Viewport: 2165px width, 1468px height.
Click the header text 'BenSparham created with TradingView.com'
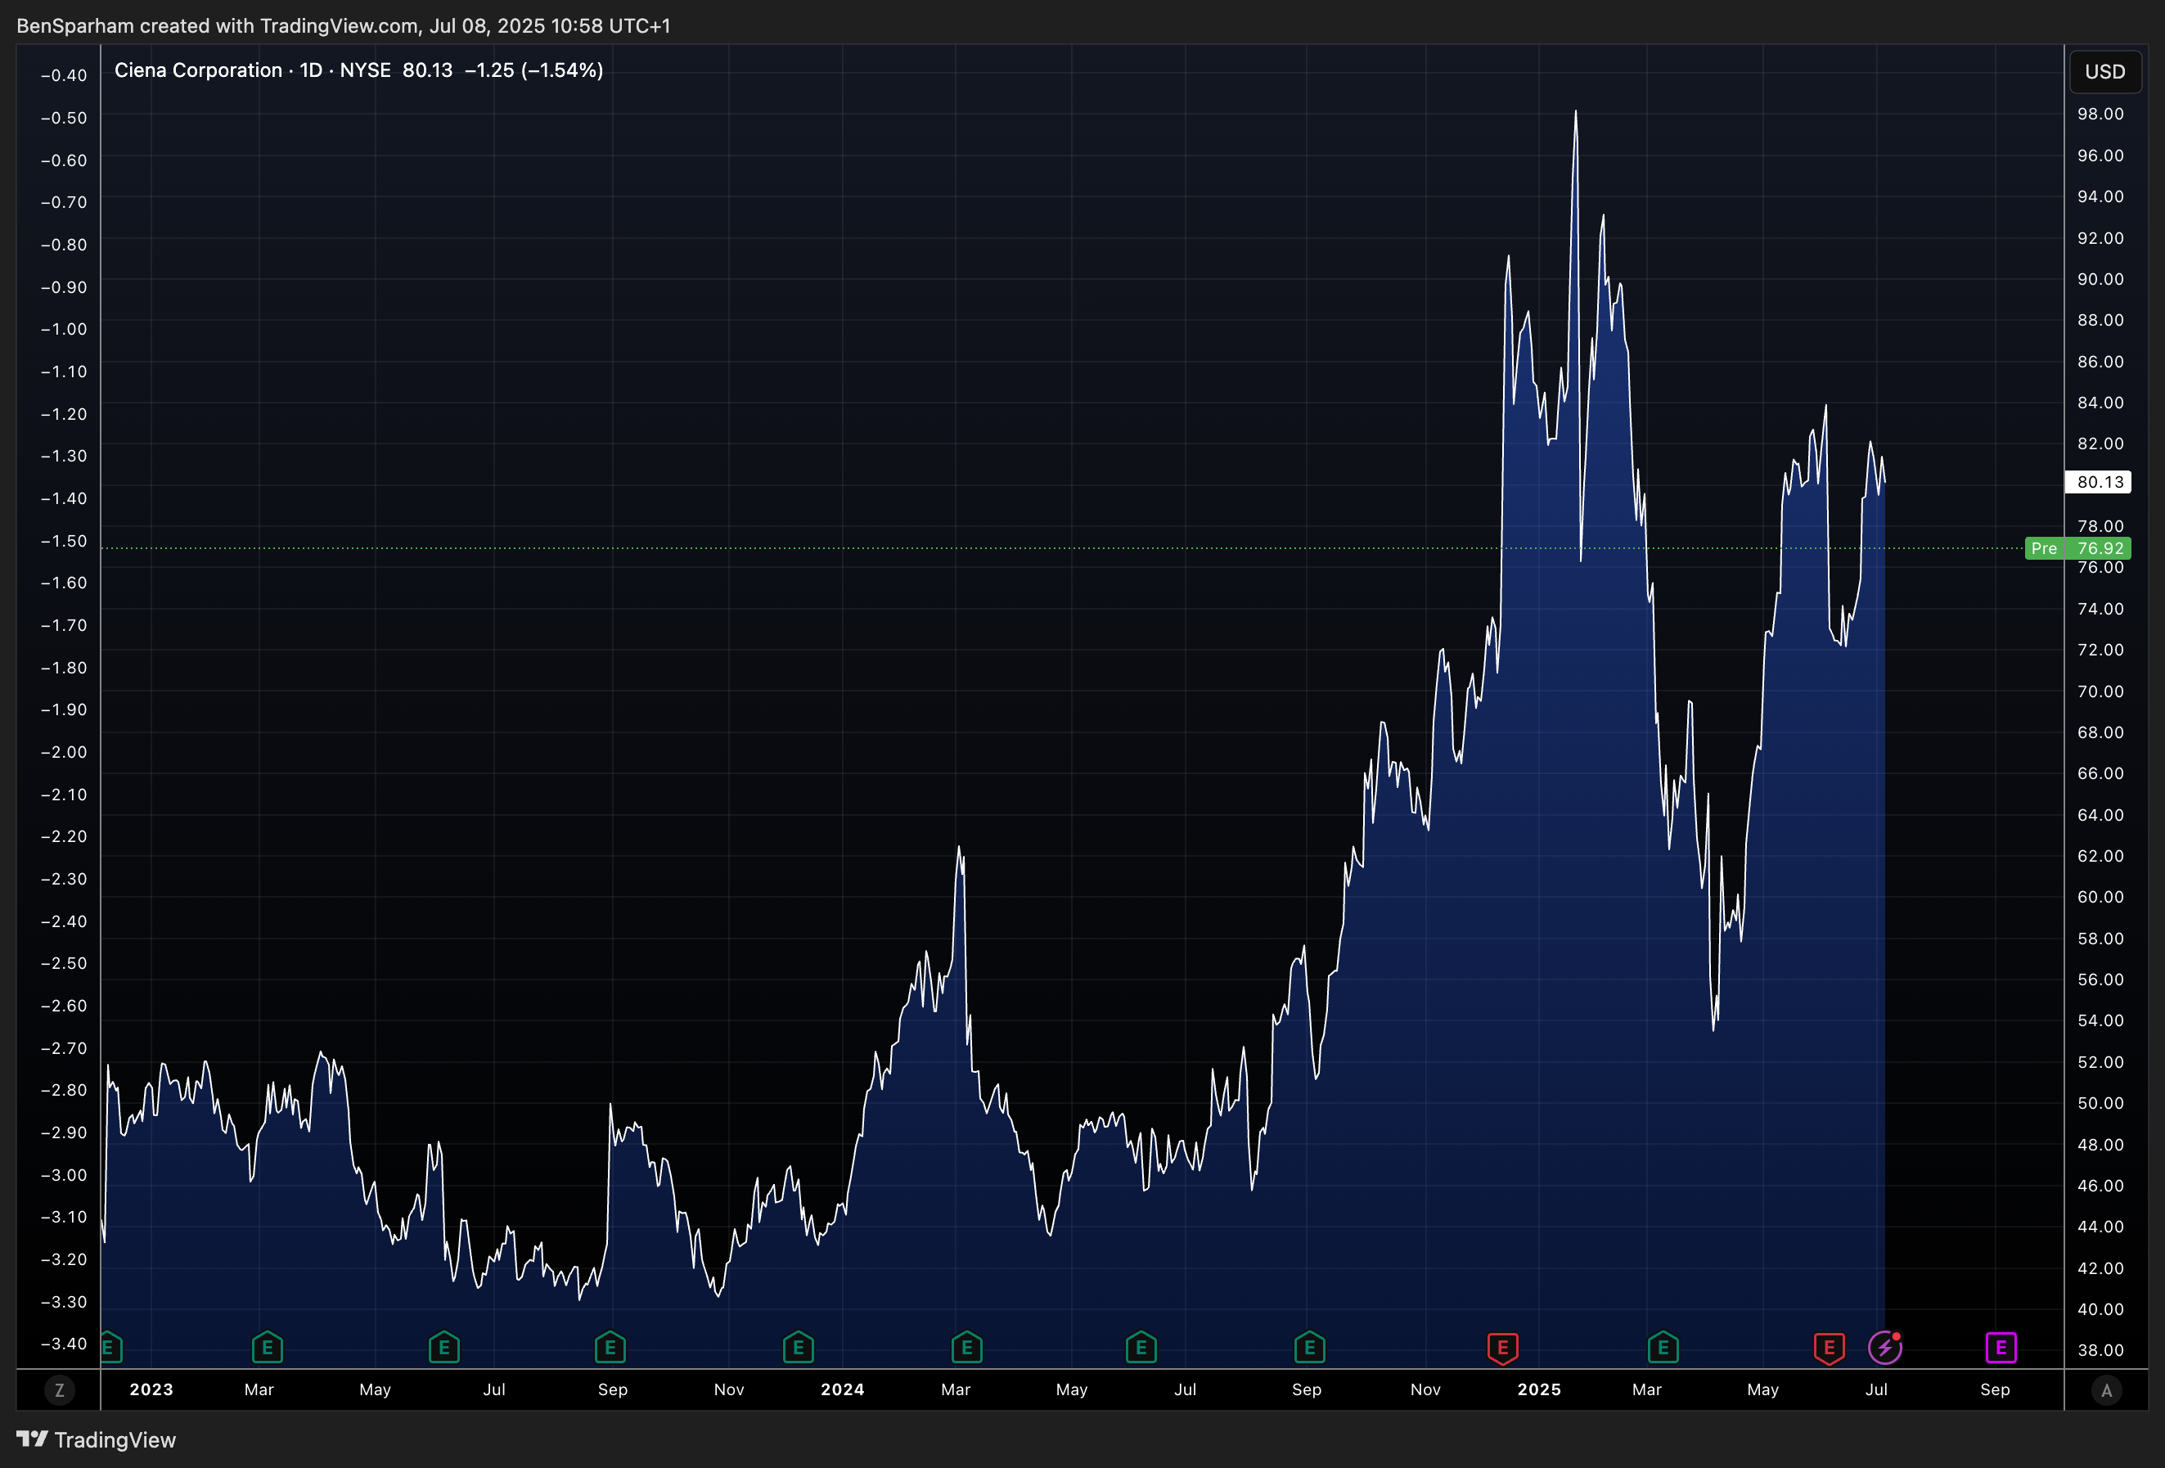click(217, 25)
